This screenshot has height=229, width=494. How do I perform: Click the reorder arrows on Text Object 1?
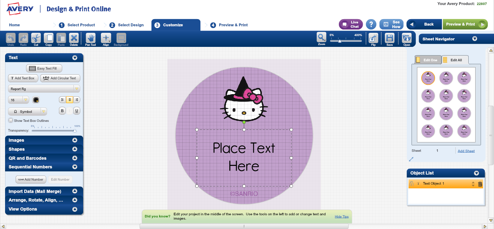tap(473, 184)
